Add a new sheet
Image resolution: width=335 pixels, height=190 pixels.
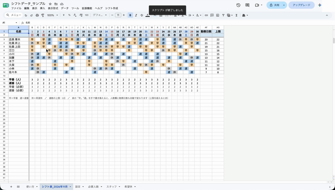[11, 187]
